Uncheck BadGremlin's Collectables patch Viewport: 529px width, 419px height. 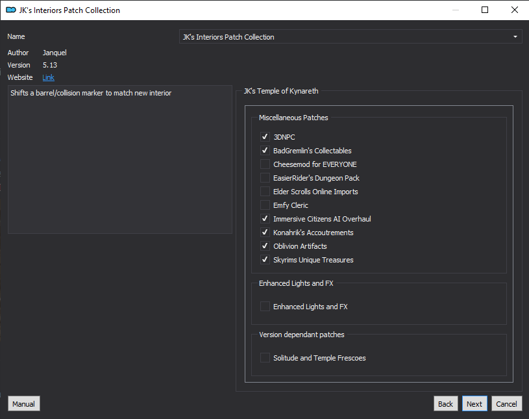(x=265, y=151)
